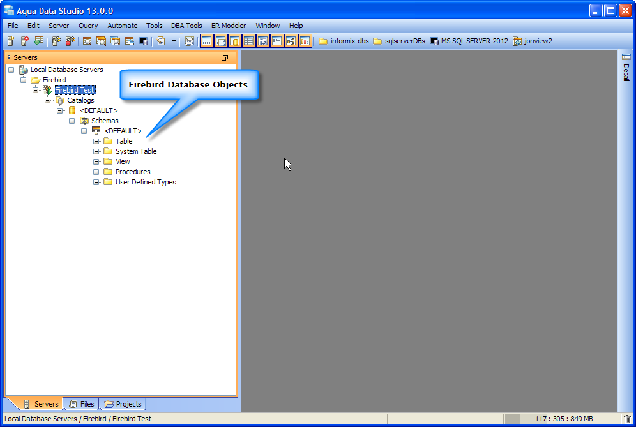636x427 pixels.
Task: Open the Automate menu
Action: (x=123, y=26)
